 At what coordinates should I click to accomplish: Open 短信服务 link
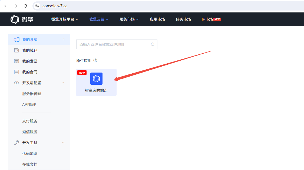(x=30, y=132)
